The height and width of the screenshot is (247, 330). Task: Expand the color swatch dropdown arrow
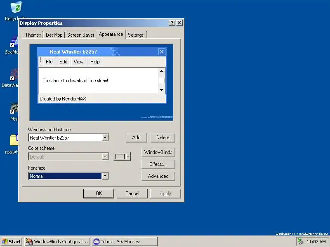click(x=128, y=157)
